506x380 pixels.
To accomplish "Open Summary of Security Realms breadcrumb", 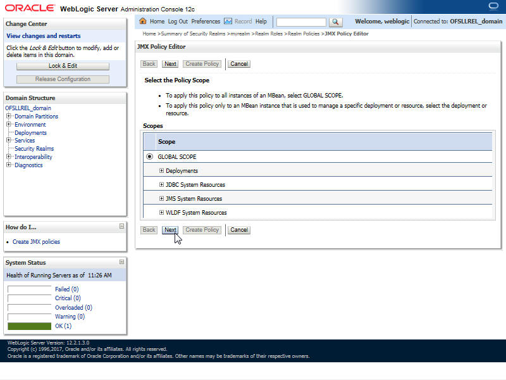I will (x=193, y=34).
